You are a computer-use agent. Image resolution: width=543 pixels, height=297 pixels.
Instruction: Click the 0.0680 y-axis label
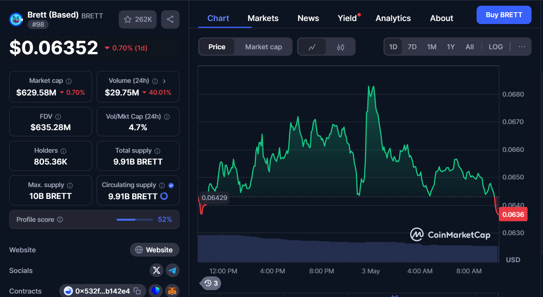[513, 94]
